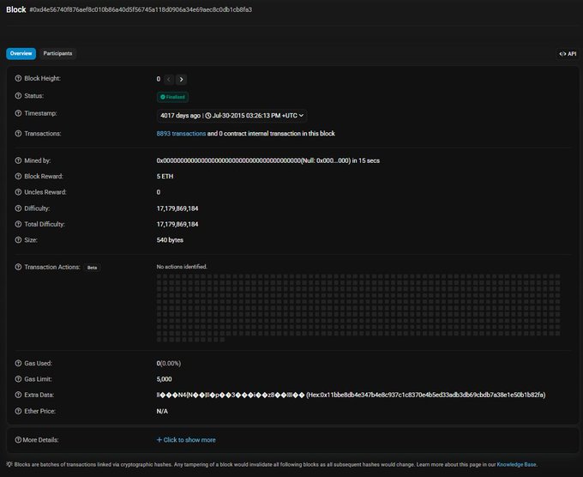Click the Ether Price help icon

point(18,411)
